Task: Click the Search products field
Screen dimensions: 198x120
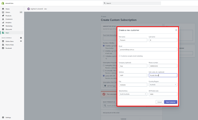Action: pyautogui.click(x=110, y=105)
